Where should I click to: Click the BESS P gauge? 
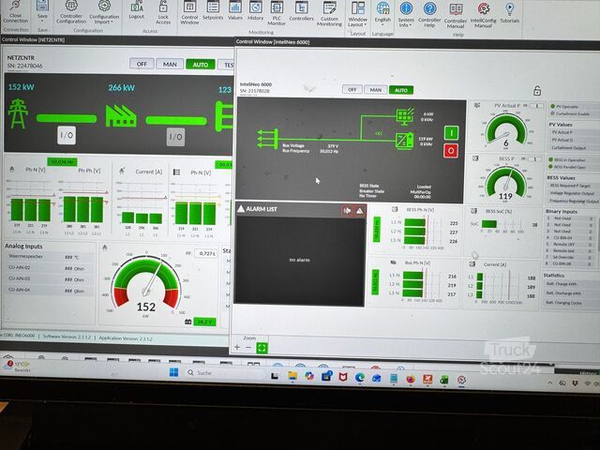[505, 183]
